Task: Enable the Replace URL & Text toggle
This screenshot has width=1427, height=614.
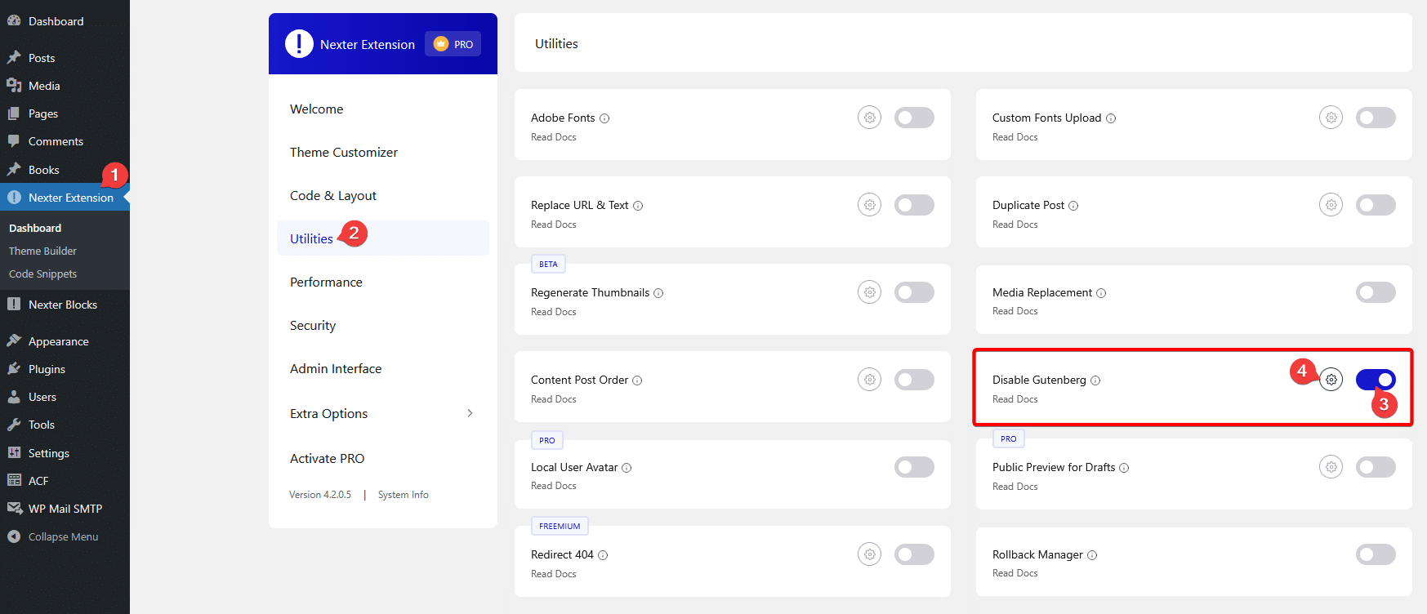Action: click(x=914, y=205)
